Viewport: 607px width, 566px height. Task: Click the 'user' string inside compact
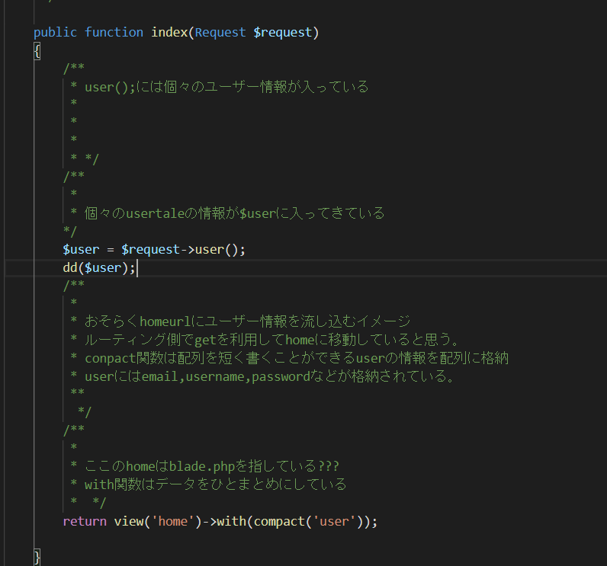[334, 522]
